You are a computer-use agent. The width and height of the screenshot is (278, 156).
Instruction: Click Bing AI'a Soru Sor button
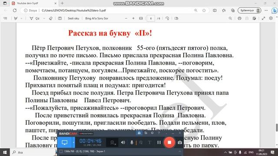tap(96, 18)
